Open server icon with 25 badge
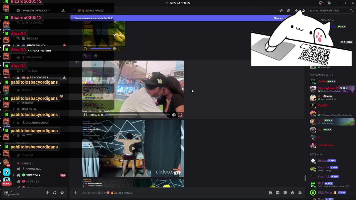Image resolution: width=356 pixels, height=200 pixels. click(7, 162)
